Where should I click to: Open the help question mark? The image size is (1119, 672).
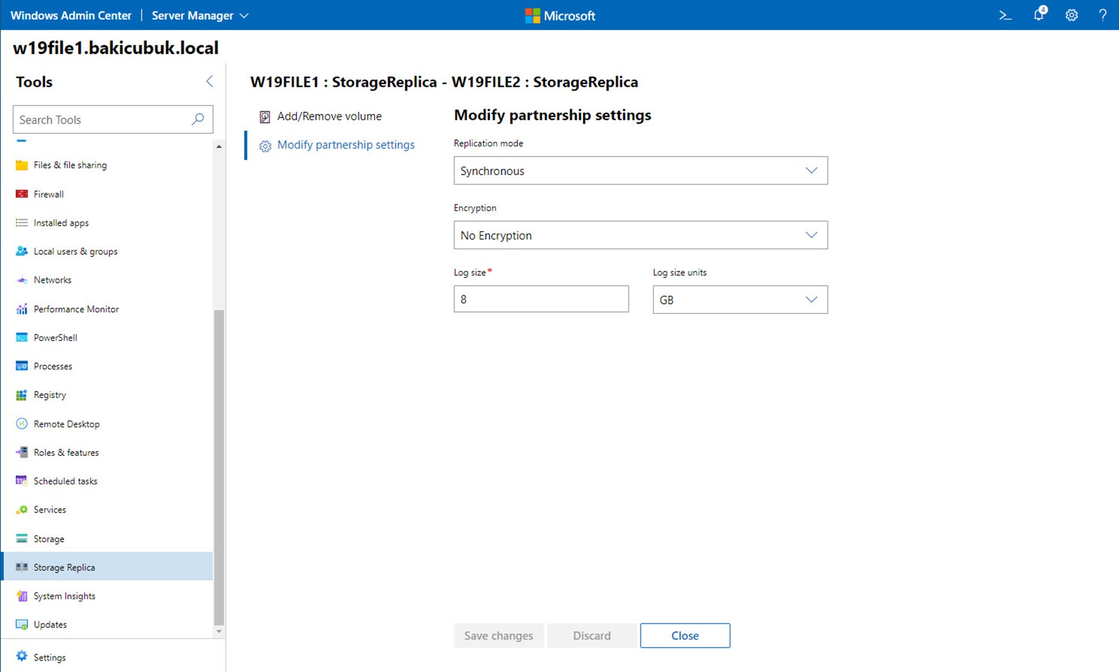[1102, 16]
